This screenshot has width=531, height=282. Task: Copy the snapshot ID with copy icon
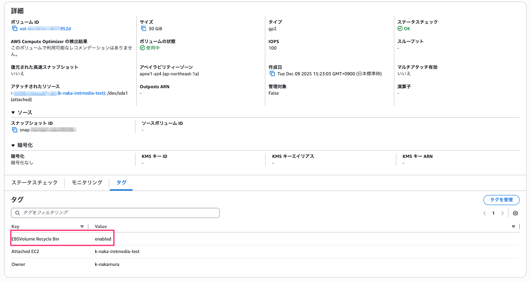click(x=15, y=130)
